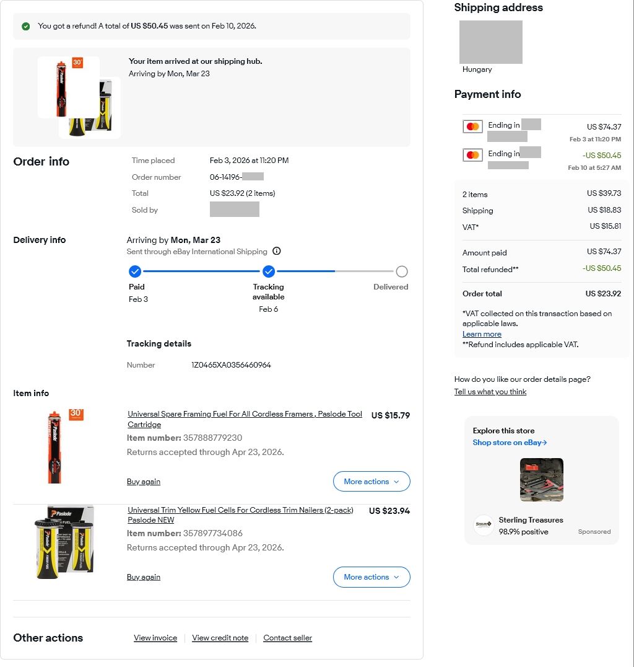The image size is (634, 667).
Task: Click View invoice
Action: [x=155, y=638]
